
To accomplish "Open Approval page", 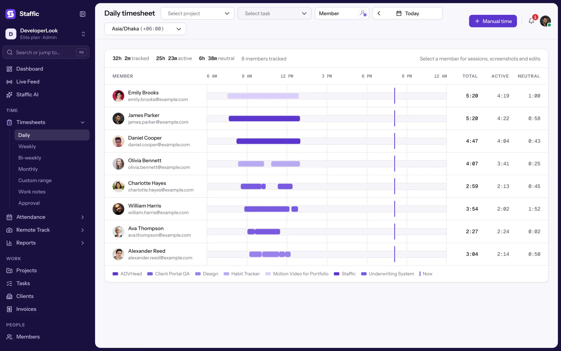I will tap(29, 203).
